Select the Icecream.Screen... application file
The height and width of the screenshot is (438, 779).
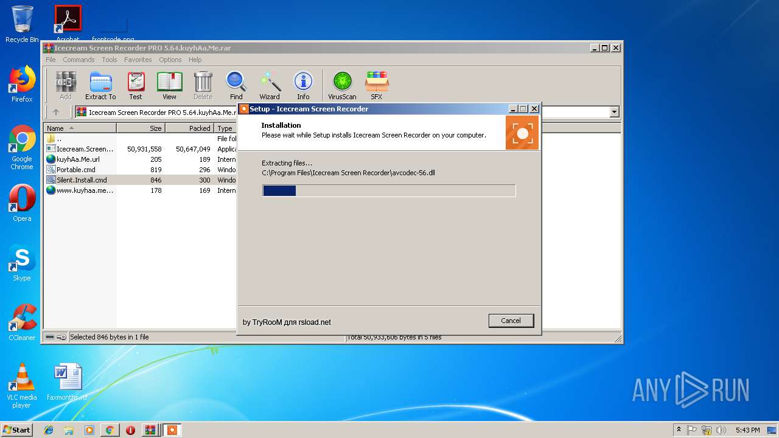tap(140, 149)
